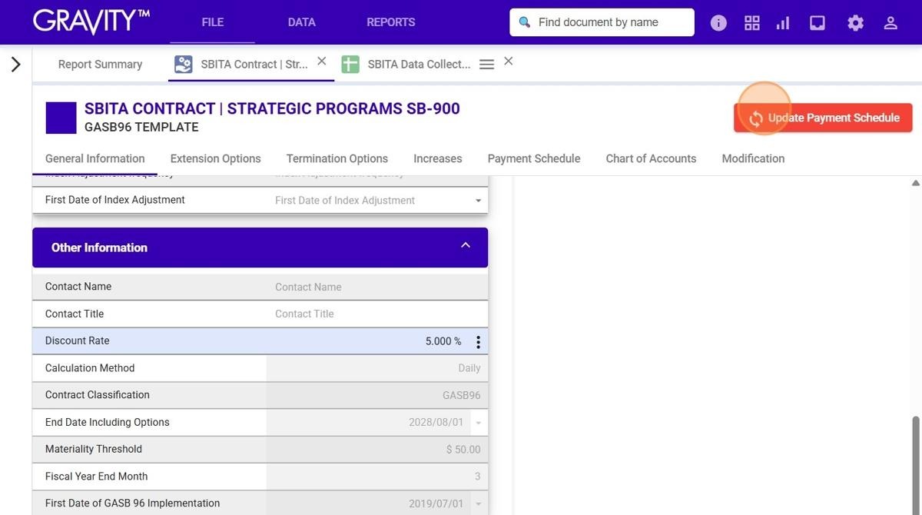Open the dashboard grid icon
The image size is (922, 515).
pos(752,23)
